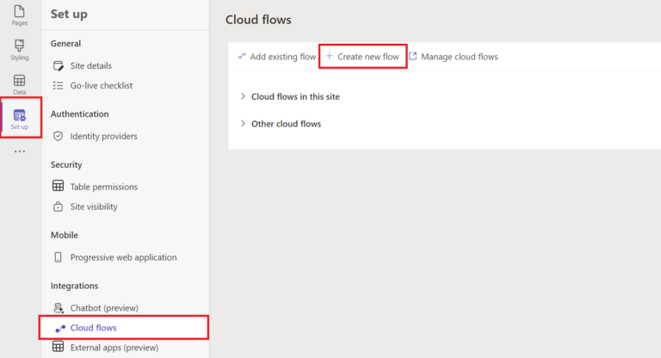This screenshot has width=661, height=358.
Task: Click the Go-live checklist icon
Action: point(59,85)
